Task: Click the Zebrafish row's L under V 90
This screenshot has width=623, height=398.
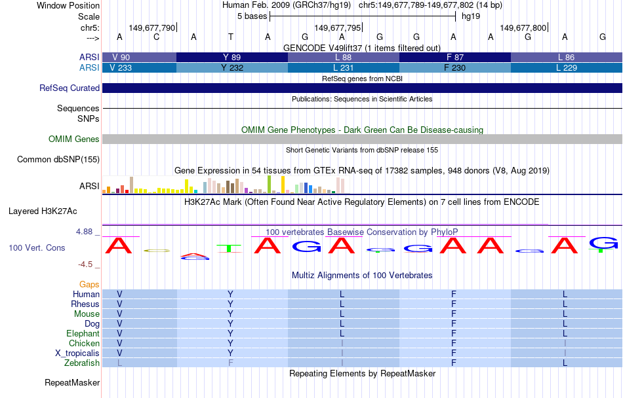Action: point(119,363)
